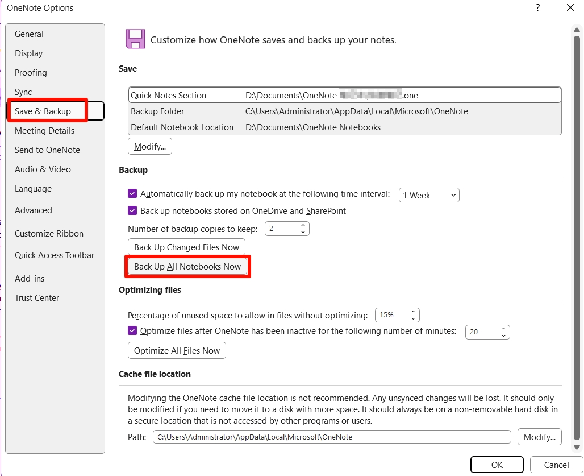Click Back Up Changed Files Now
584x476 pixels.
coord(186,246)
